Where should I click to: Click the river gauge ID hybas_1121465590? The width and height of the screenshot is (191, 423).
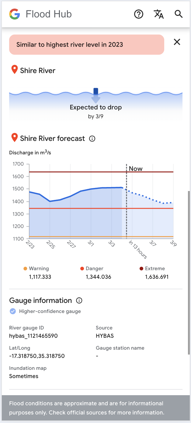tap(33, 336)
